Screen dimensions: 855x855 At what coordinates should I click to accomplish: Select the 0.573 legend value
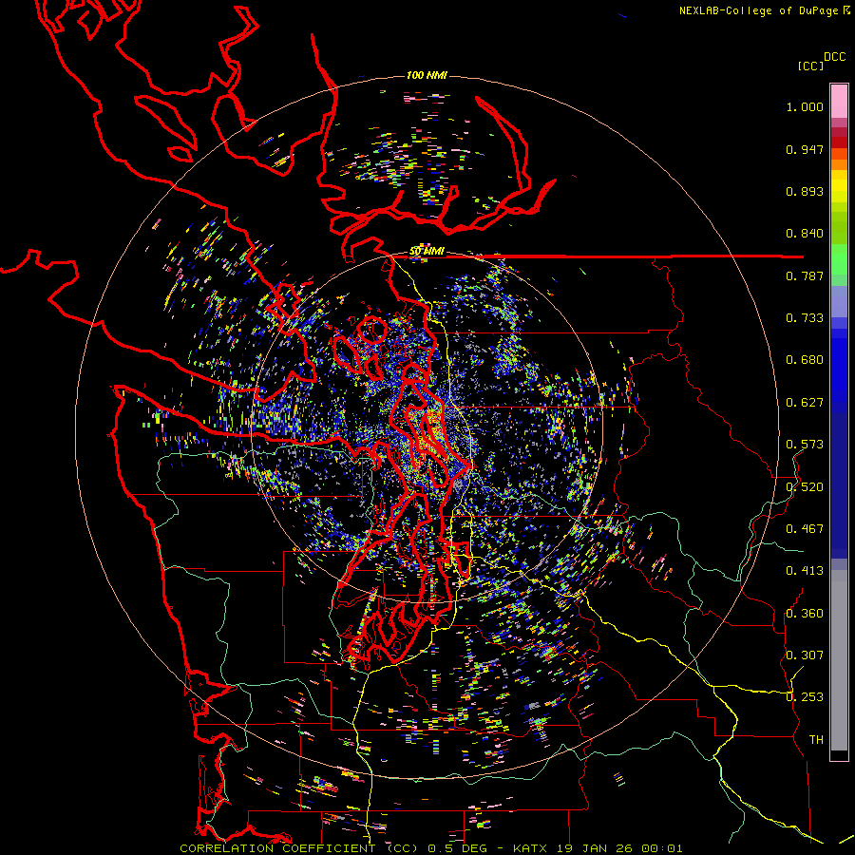click(805, 445)
